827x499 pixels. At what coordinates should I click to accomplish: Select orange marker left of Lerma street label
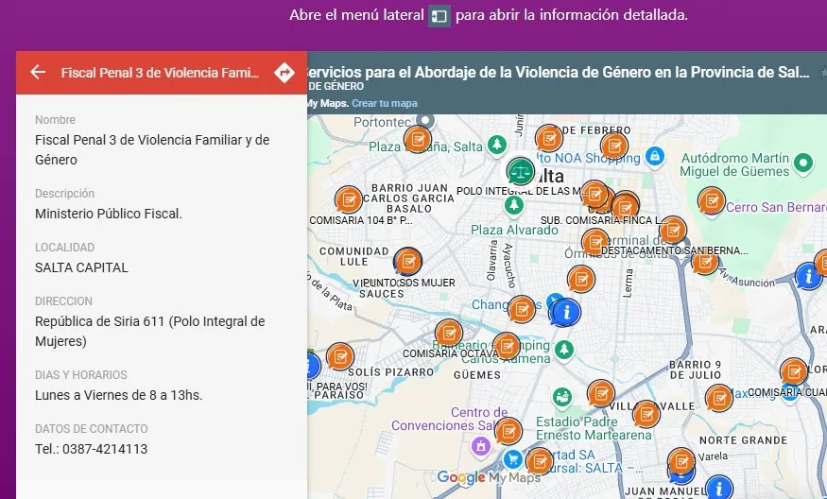(x=581, y=279)
